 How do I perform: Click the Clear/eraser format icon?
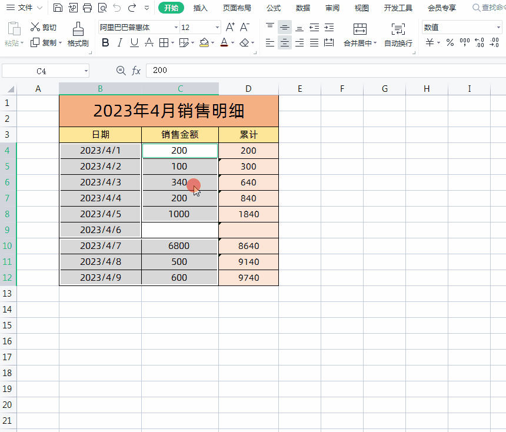(244, 42)
